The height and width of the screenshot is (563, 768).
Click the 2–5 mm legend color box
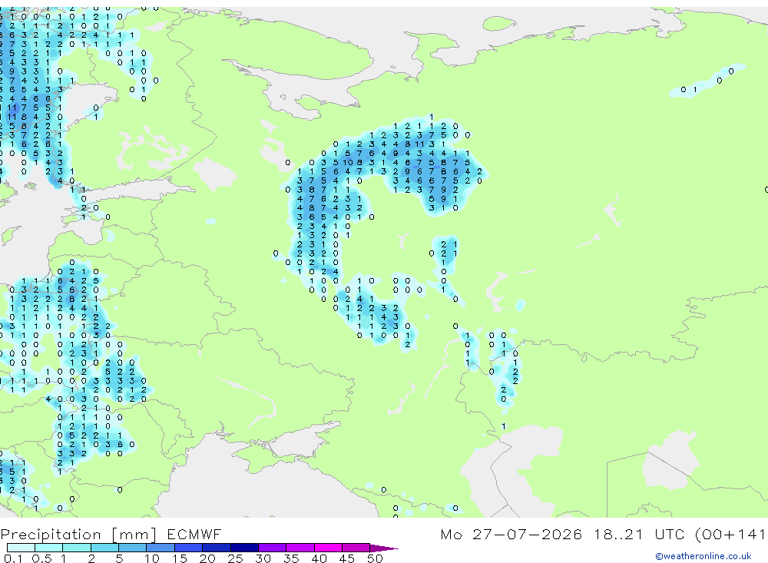pos(104,548)
